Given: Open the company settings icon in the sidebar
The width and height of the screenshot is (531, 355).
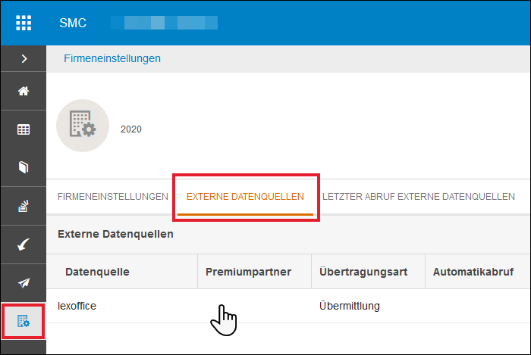Looking at the screenshot, I should click(x=23, y=321).
